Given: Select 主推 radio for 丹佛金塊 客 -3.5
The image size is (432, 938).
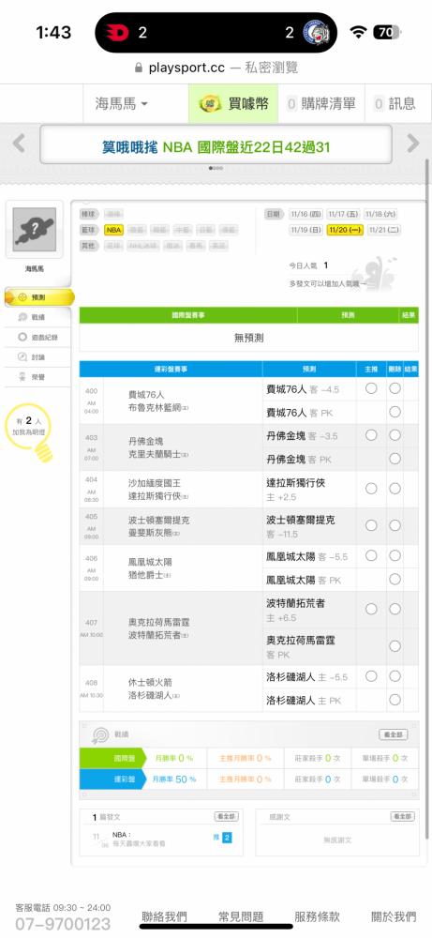Looking at the screenshot, I should tap(371, 435).
